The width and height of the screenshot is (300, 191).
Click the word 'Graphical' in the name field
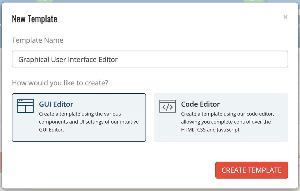click(34, 60)
